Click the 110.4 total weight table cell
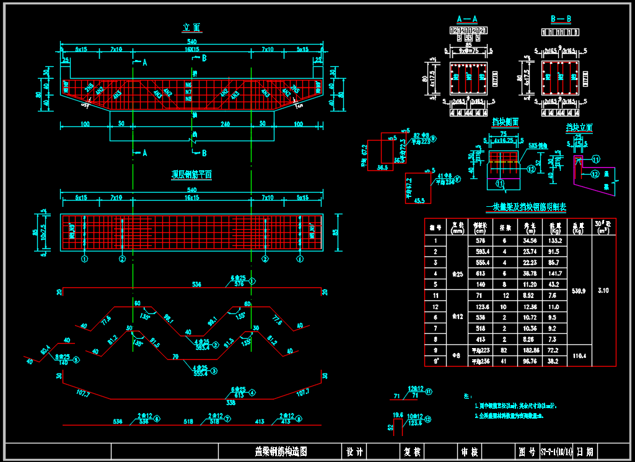 tap(579, 355)
